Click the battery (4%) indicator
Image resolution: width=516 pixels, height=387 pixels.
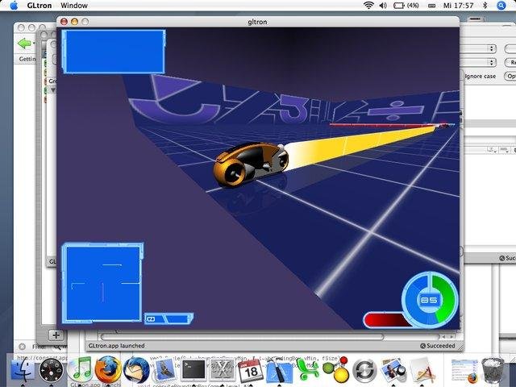point(406,6)
